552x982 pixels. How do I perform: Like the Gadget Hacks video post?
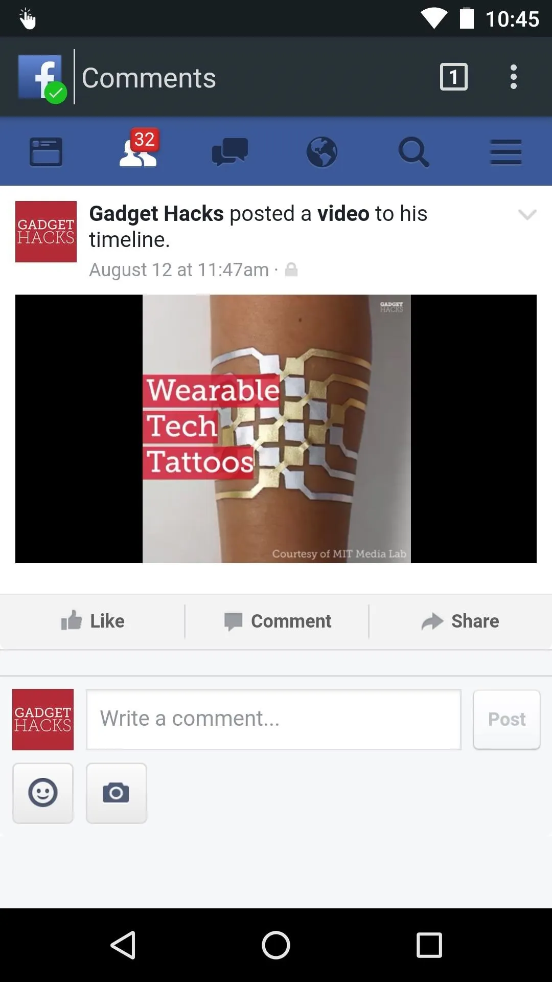(93, 621)
